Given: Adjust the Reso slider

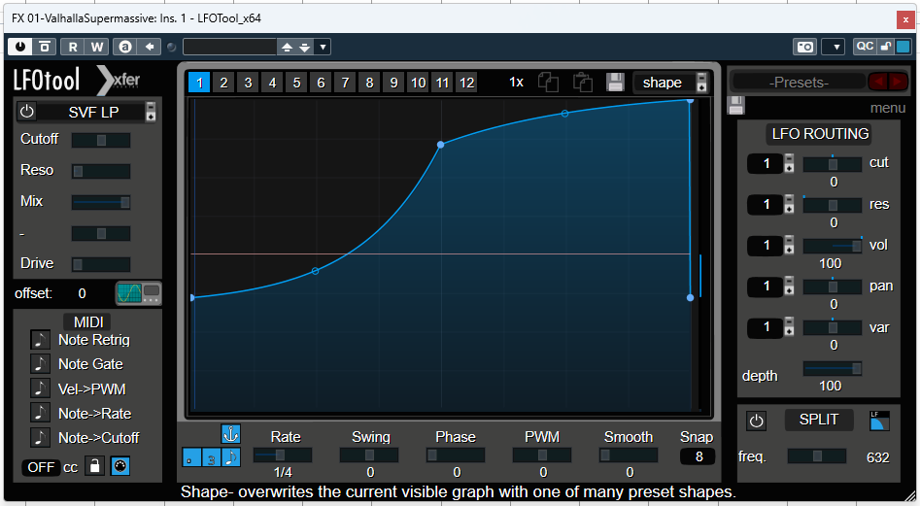Looking at the screenshot, I should (101, 171).
